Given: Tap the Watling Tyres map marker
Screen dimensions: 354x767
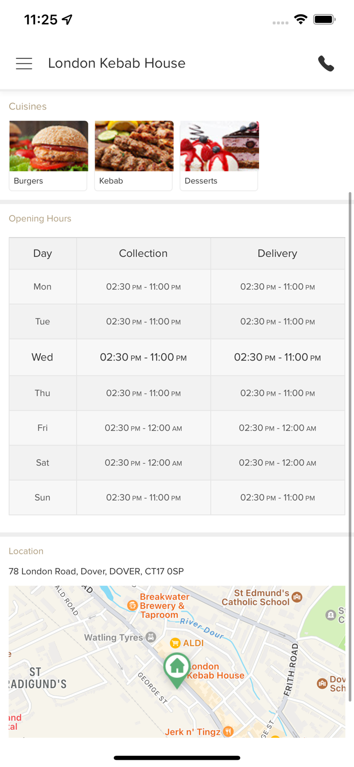Looking at the screenshot, I should (151, 637).
